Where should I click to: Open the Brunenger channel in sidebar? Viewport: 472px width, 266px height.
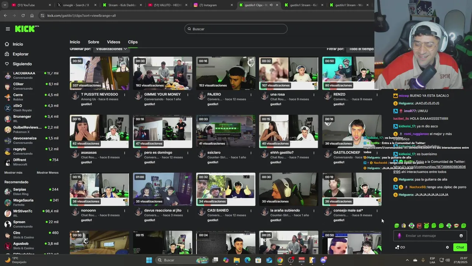pyautogui.click(x=31, y=119)
